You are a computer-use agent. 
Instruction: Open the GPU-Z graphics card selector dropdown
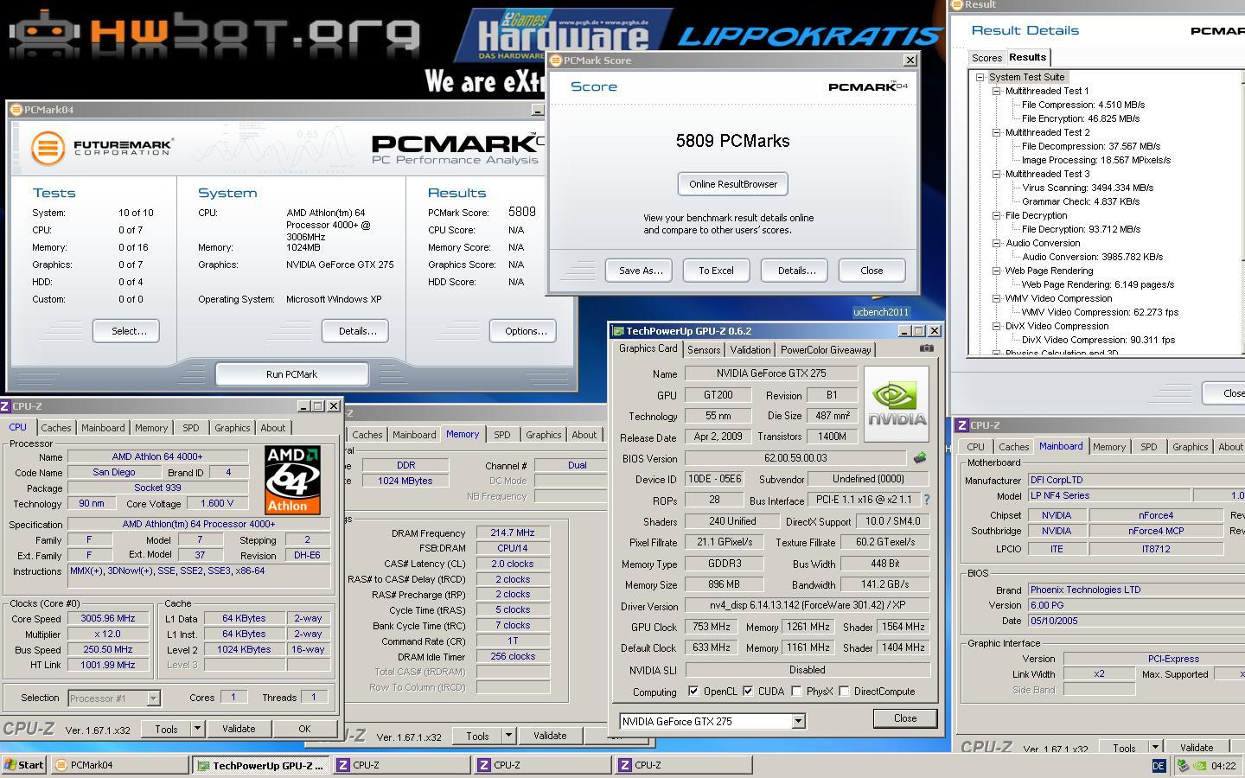[x=798, y=721]
